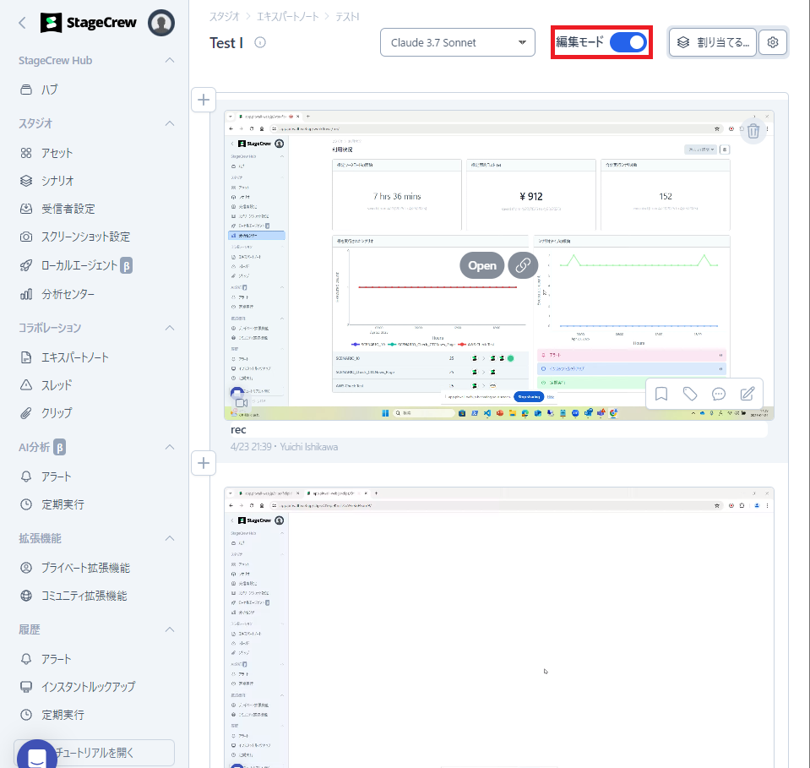Click the Open button on the screenshot
This screenshot has height=768, width=810.
click(x=482, y=265)
